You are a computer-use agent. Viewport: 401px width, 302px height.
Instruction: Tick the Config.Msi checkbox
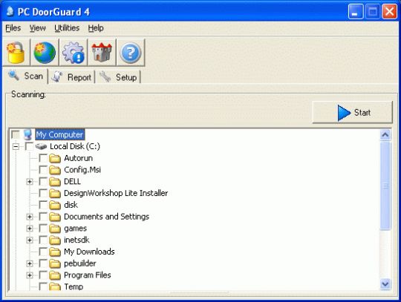(x=43, y=170)
